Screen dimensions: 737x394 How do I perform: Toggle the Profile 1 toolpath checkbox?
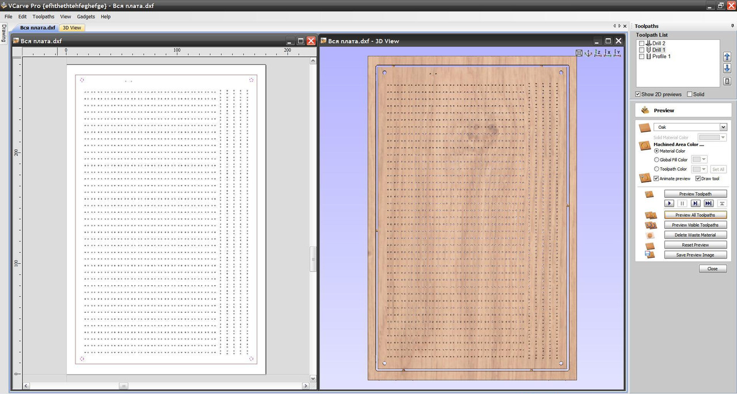641,56
